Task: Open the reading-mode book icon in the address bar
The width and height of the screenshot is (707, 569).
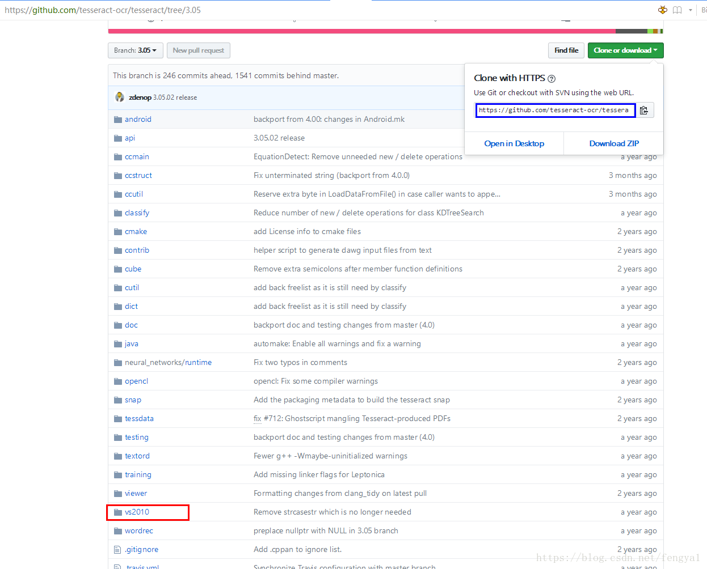Action: pos(677,10)
